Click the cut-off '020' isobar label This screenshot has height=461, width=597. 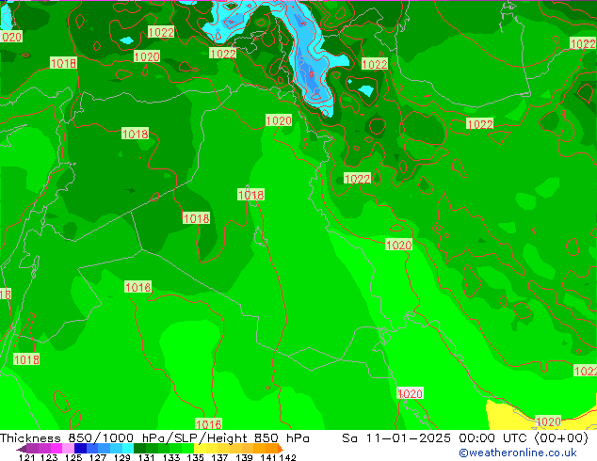pos(11,37)
